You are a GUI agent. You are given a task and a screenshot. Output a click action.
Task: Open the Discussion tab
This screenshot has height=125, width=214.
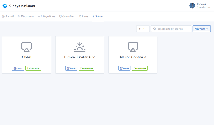[x=26, y=16]
